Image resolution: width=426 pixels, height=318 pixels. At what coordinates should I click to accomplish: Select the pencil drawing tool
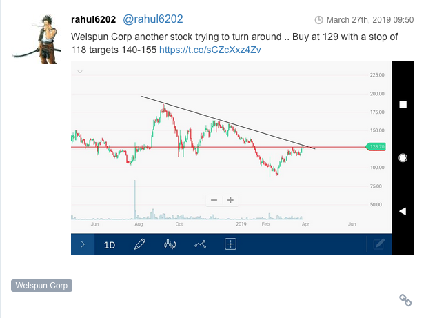click(x=140, y=244)
